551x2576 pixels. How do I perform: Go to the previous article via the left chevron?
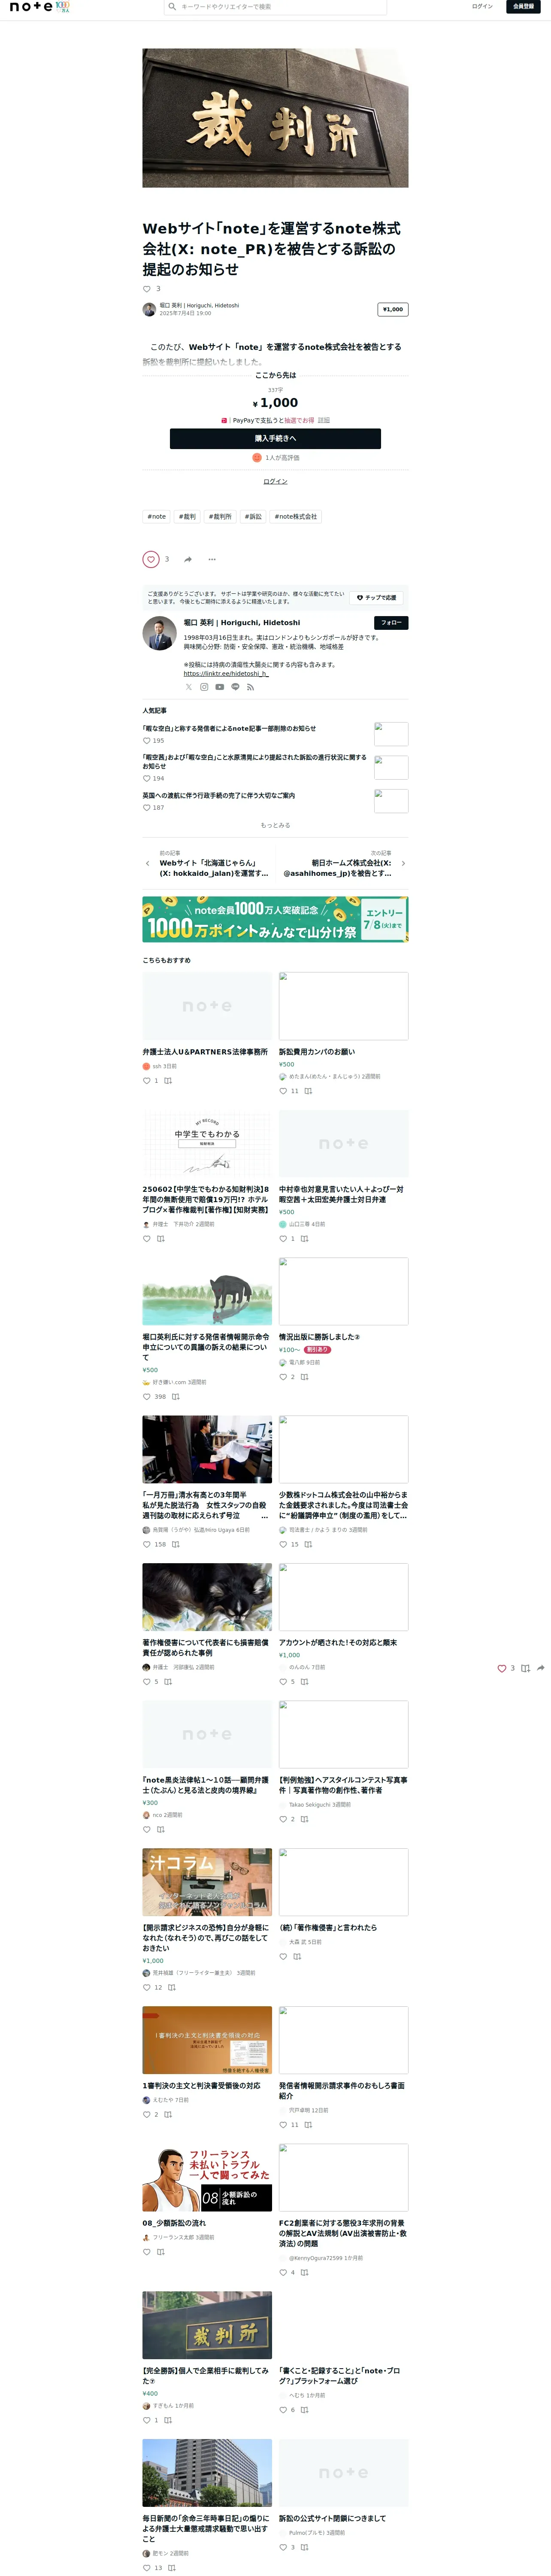click(147, 864)
